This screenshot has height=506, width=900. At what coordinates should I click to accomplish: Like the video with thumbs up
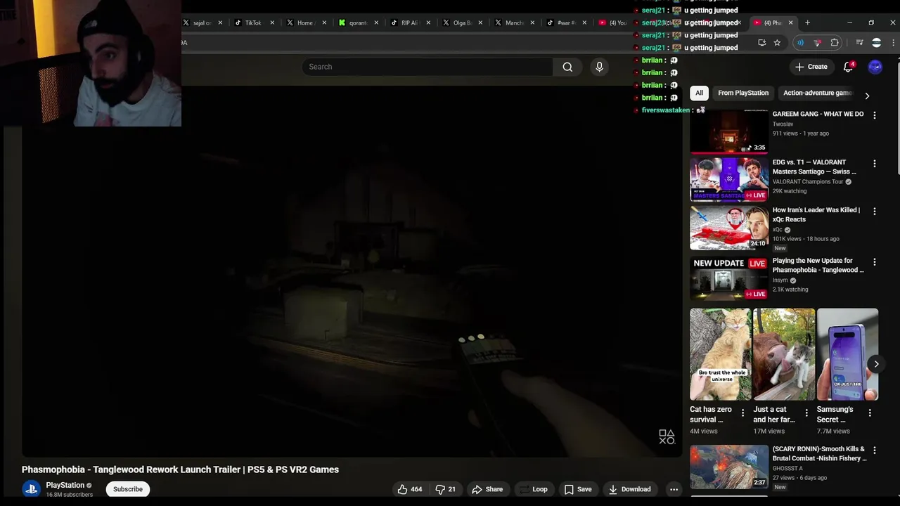(409, 489)
